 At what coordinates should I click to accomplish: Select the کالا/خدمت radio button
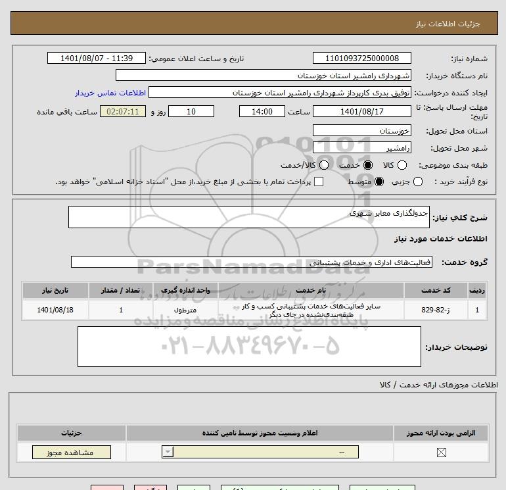click(324, 165)
